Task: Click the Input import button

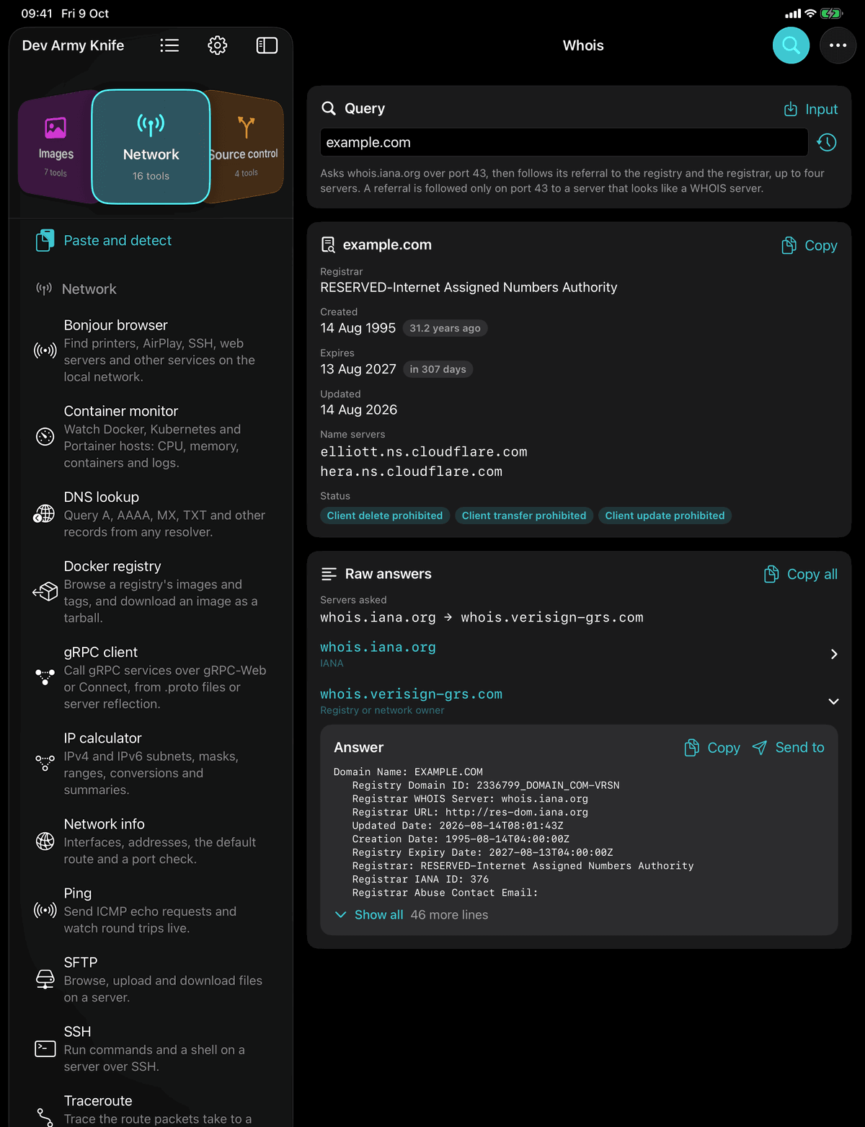Action: [x=810, y=109]
